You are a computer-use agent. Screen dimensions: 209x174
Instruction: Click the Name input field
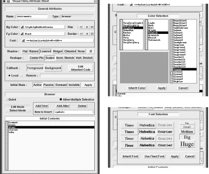32,16
